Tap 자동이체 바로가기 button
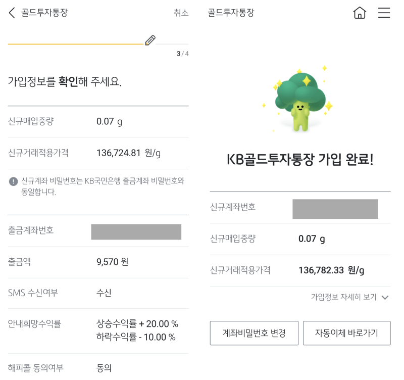The height and width of the screenshot is (380, 404). [x=346, y=333]
